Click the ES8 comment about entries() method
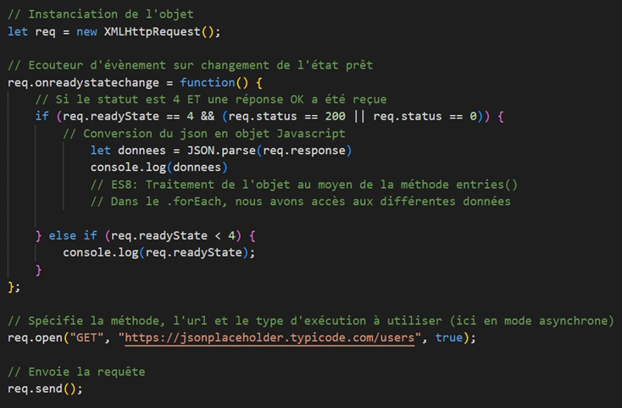The image size is (622, 408). 304,185
